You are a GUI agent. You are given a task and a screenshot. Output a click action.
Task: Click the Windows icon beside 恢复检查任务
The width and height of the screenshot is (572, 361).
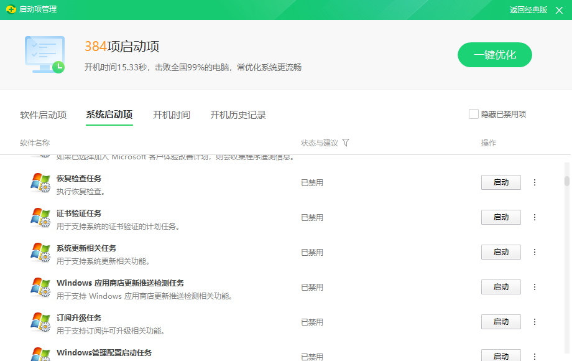40,183
